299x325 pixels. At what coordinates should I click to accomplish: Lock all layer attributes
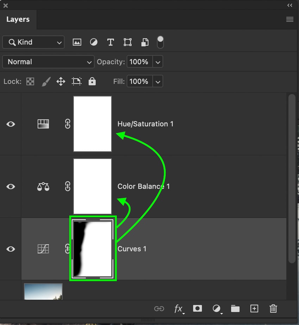(92, 81)
